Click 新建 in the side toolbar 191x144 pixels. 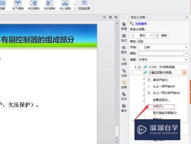[x=124, y=26]
